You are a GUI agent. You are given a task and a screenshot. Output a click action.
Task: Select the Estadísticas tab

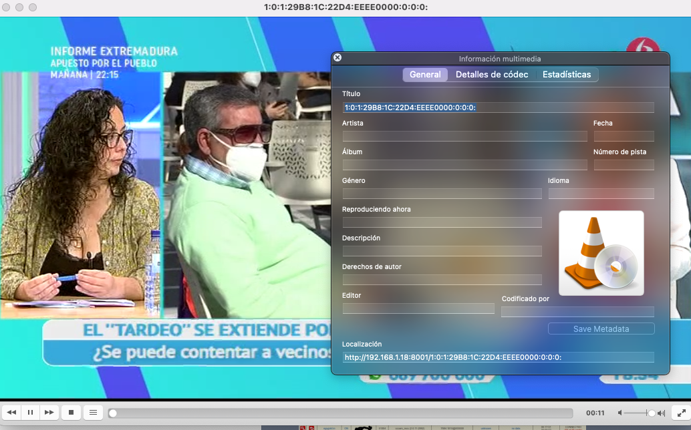(x=567, y=75)
